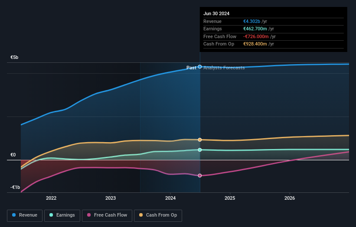356x227 pixels.
Task: Select the Free Cash Flow data point marker
Action: (200, 175)
